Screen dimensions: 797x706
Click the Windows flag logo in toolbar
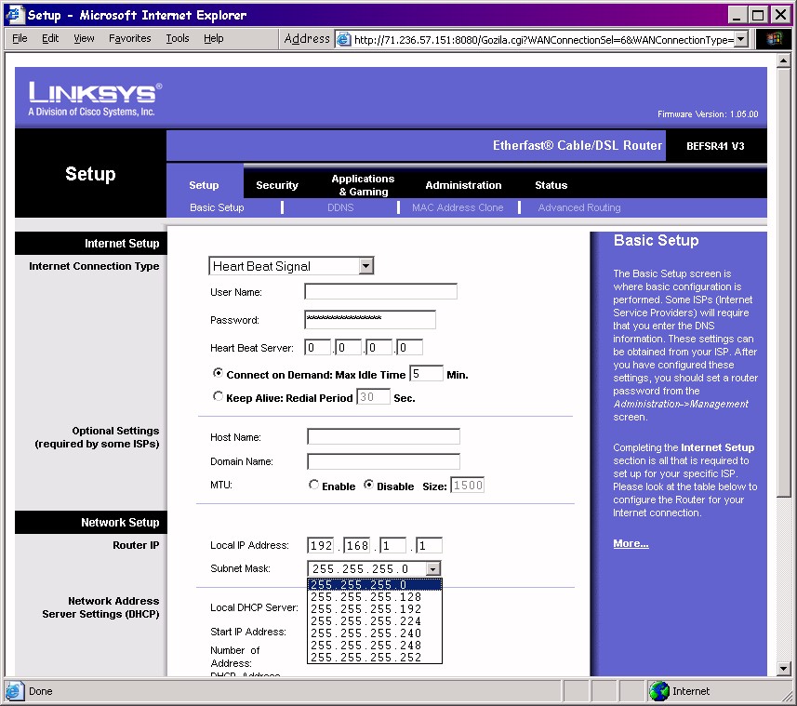774,39
